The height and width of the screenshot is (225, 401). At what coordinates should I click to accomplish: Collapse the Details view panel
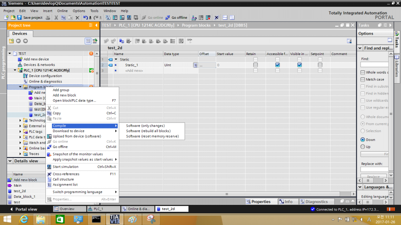pyautogui.click(x=10, y=161)
